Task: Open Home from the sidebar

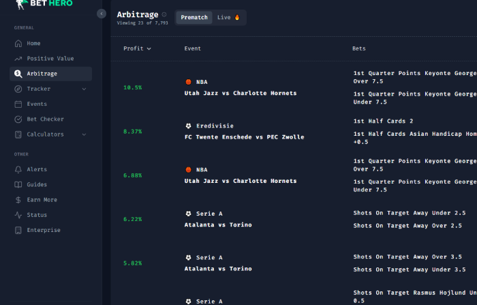Action: pos(51,43)
